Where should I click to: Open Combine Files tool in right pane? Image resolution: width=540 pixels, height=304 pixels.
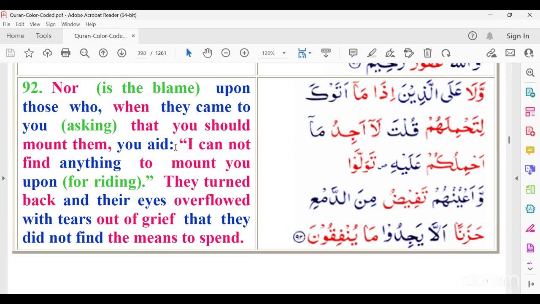[530, 170]
